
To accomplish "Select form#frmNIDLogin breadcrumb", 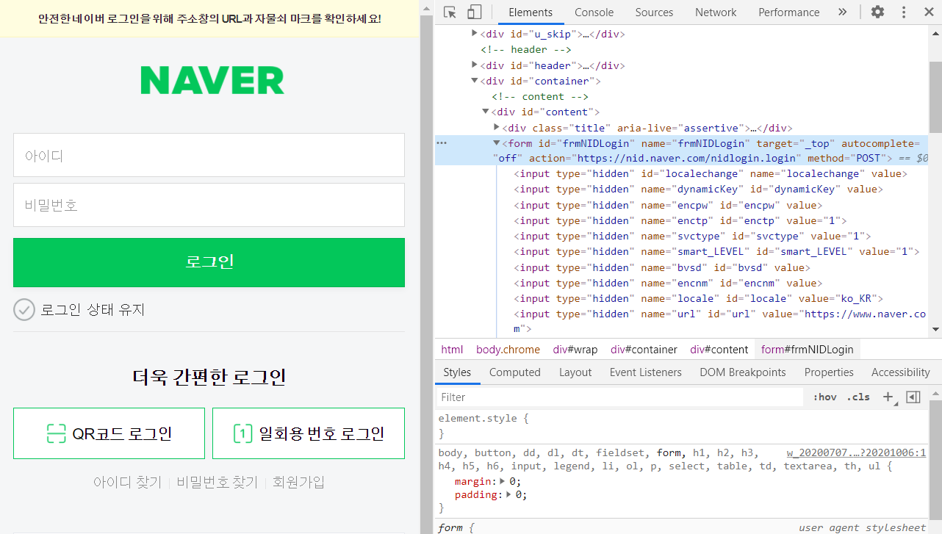I will [x=807, y=350].
